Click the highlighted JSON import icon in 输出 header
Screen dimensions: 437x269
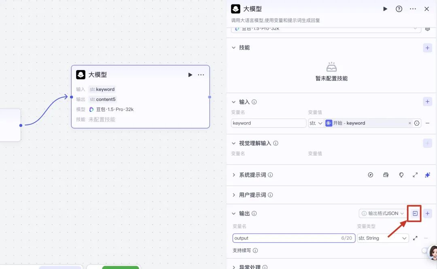(414, 213)
